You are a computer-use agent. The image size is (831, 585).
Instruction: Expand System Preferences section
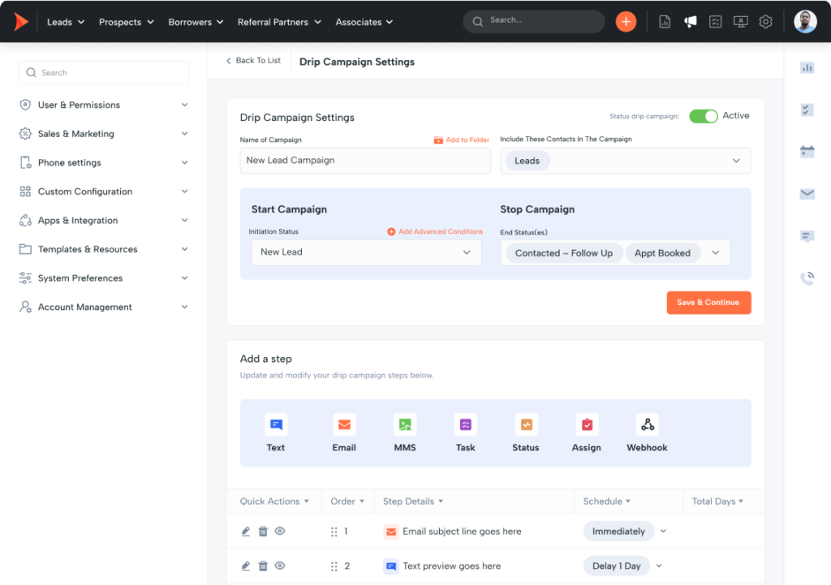[x=103, y=278]
